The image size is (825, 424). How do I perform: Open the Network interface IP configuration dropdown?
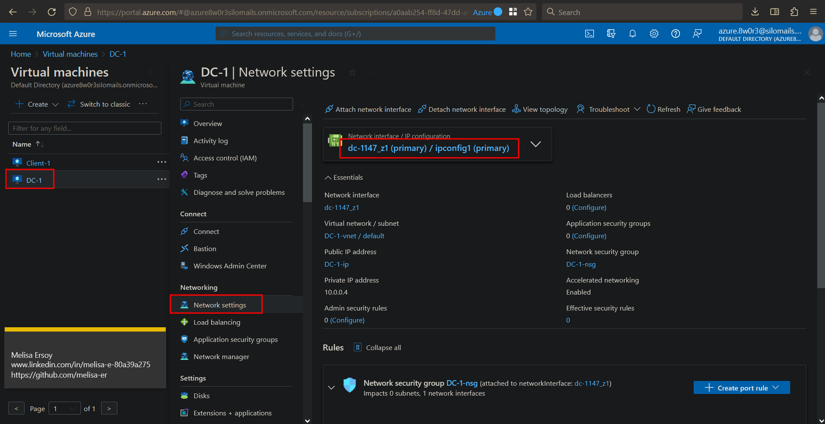(x=536, y=144)
